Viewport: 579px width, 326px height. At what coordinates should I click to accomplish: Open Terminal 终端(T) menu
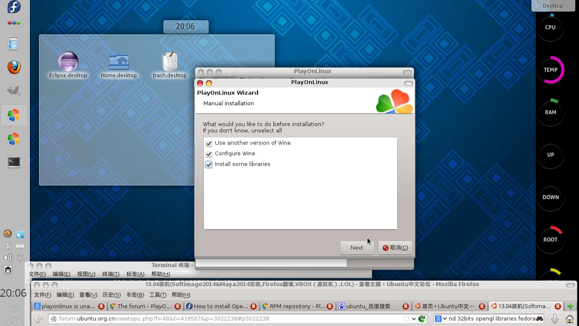click(111, 274)
